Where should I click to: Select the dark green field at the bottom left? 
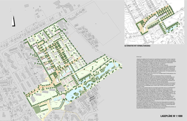37,109
